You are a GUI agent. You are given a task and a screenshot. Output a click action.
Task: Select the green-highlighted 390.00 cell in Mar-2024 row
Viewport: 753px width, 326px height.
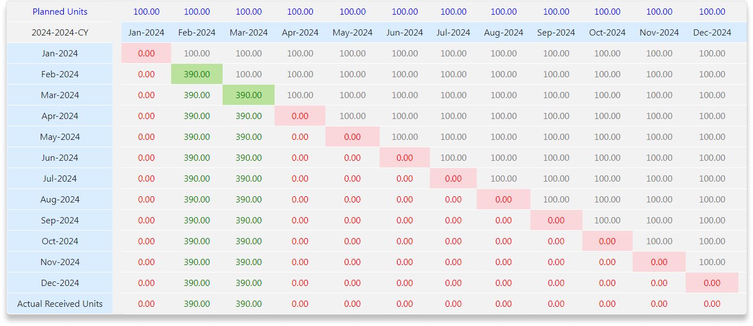pyautogui.click(x=249, y=95)
